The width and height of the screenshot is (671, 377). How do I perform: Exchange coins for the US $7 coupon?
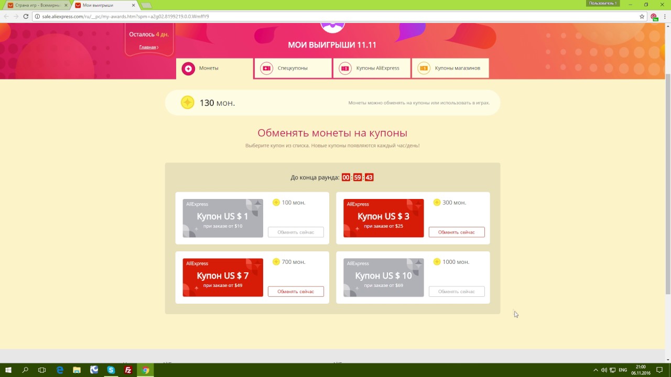[296, 292]
